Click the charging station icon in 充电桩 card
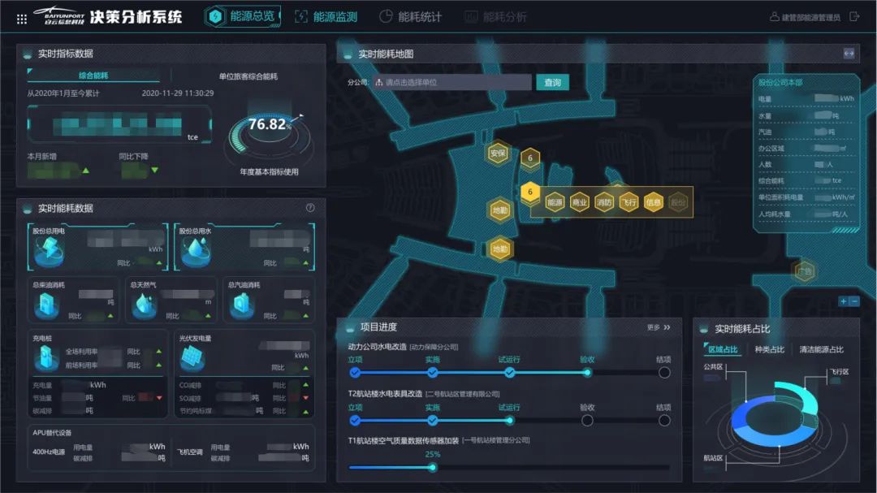The image size is (877, 493). (x=46, y=358)
